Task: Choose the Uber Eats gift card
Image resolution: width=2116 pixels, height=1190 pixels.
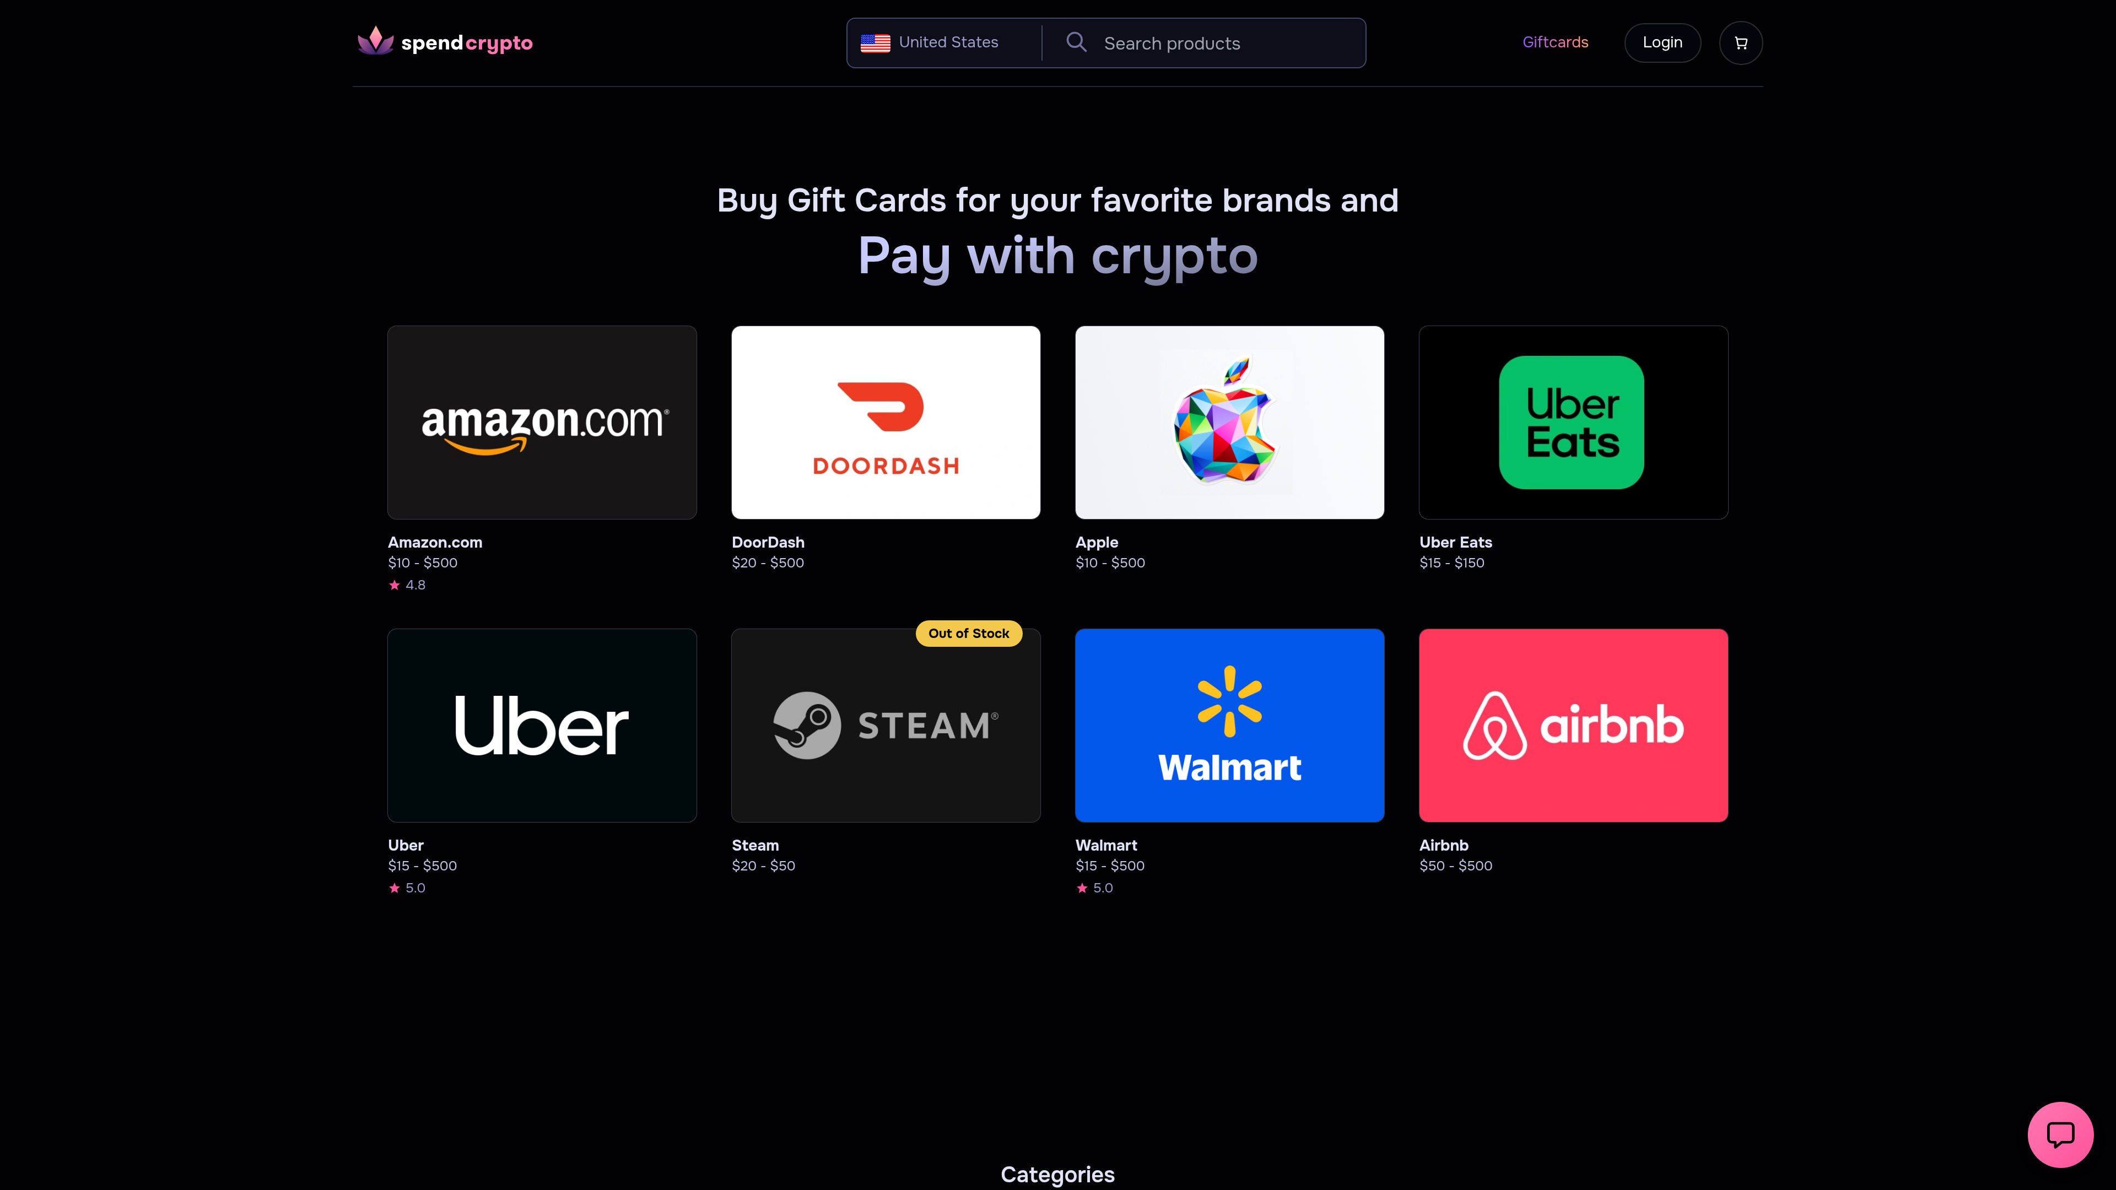Action: coord(1573,422)
